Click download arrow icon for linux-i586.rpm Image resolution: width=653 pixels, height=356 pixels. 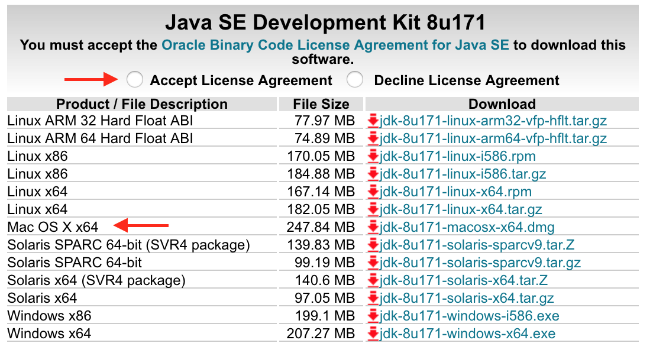(373, 156)
